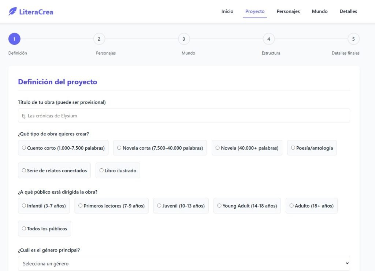Select Cuento corto radio option
The width and height of the screenshot is (375, 271).
point(24,148)
